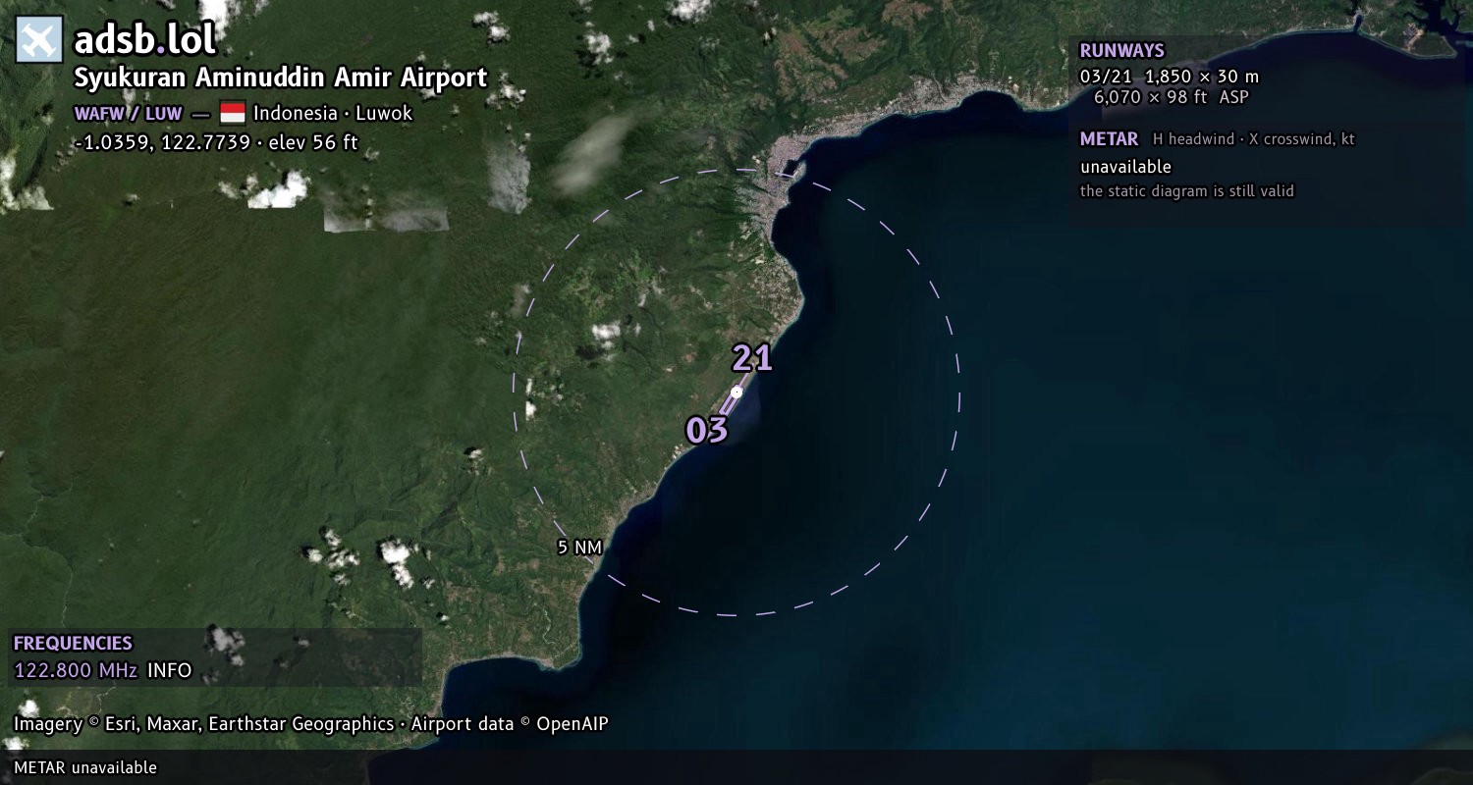The width and height of the screenshot is (1473, 785).
Task: Click the white airport reference point dot
Action: coord(736,392)
